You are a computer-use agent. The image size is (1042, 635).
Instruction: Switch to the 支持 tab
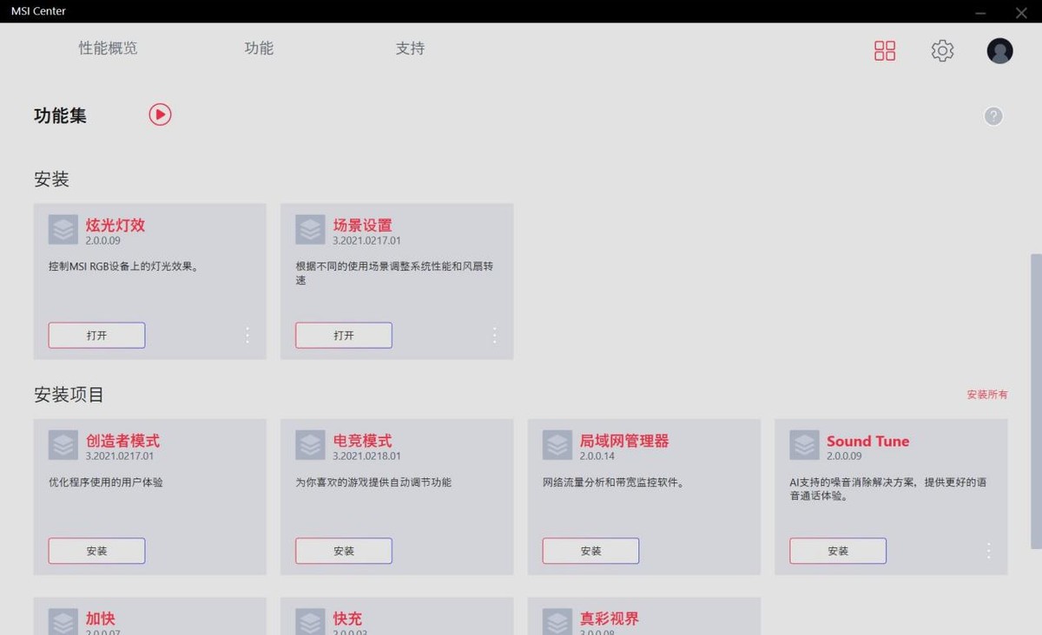(x=410, y=49)
